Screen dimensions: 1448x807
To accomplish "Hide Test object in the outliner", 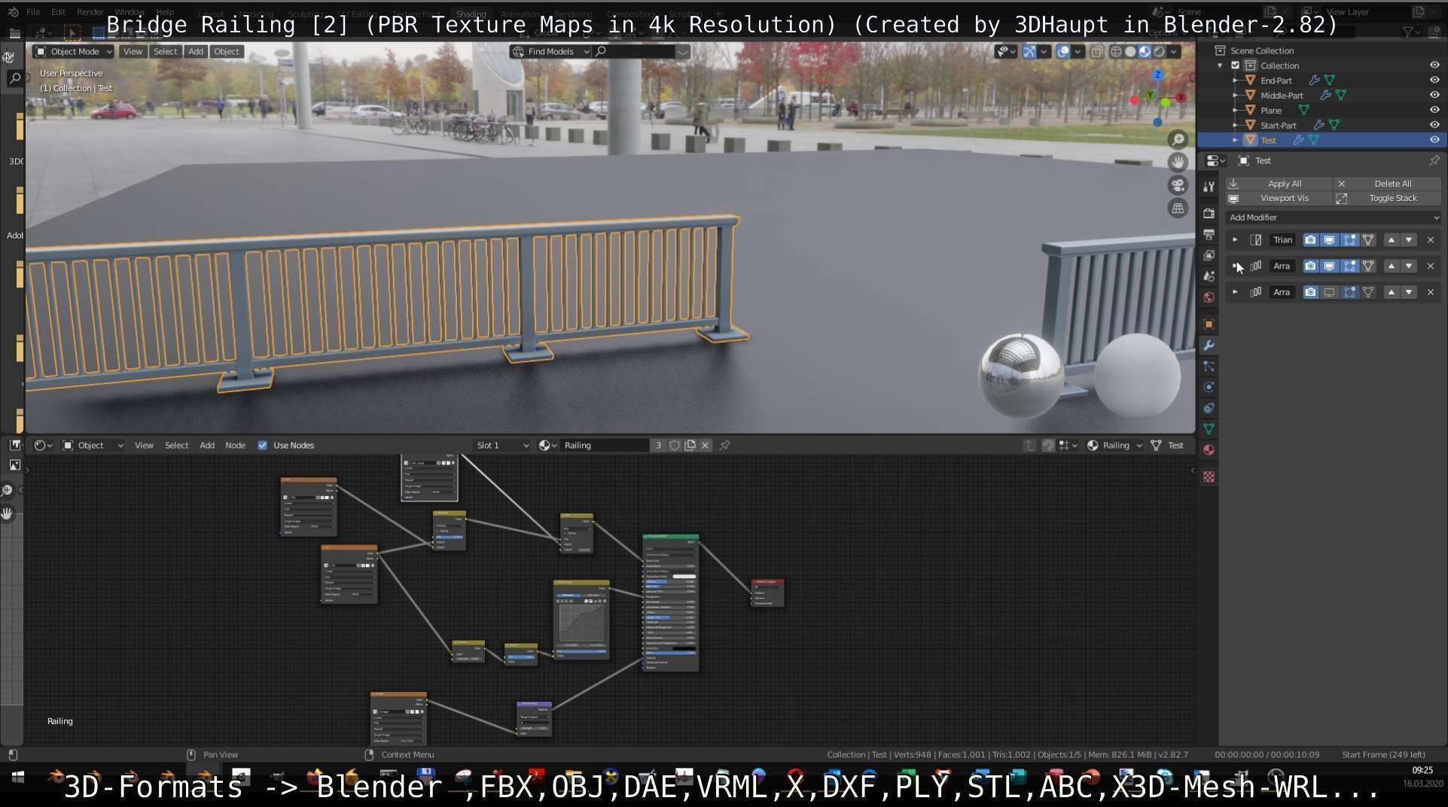I will (1434, 140).
